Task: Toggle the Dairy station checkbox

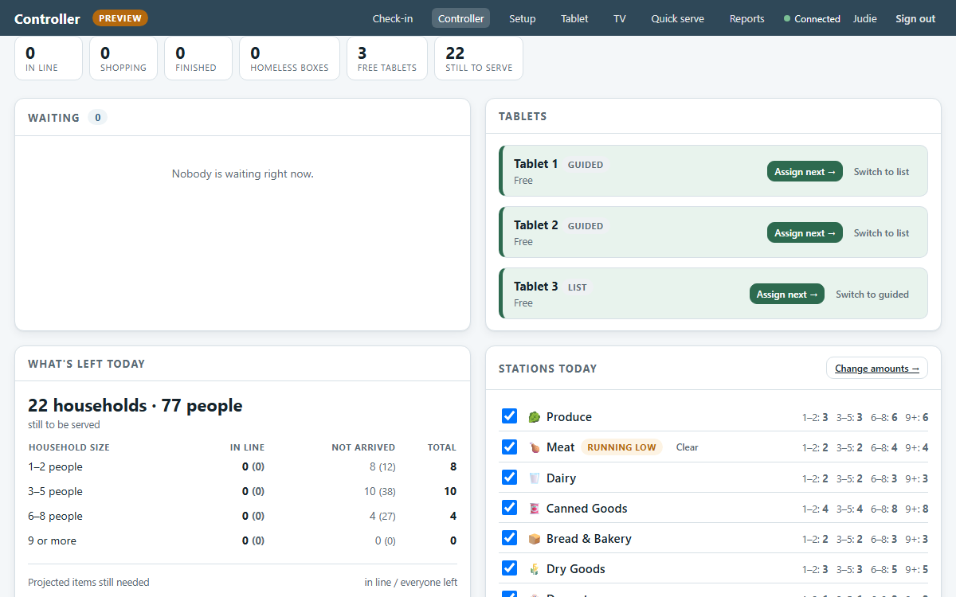Action: pyautogui.click(x=510, y=477)
